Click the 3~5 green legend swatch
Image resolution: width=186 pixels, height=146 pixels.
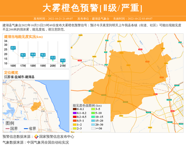(x=93, y=109)
